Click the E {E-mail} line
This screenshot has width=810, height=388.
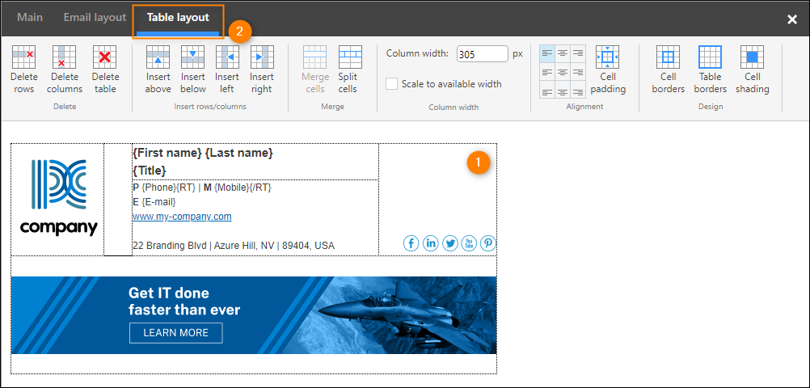point(154,202)
